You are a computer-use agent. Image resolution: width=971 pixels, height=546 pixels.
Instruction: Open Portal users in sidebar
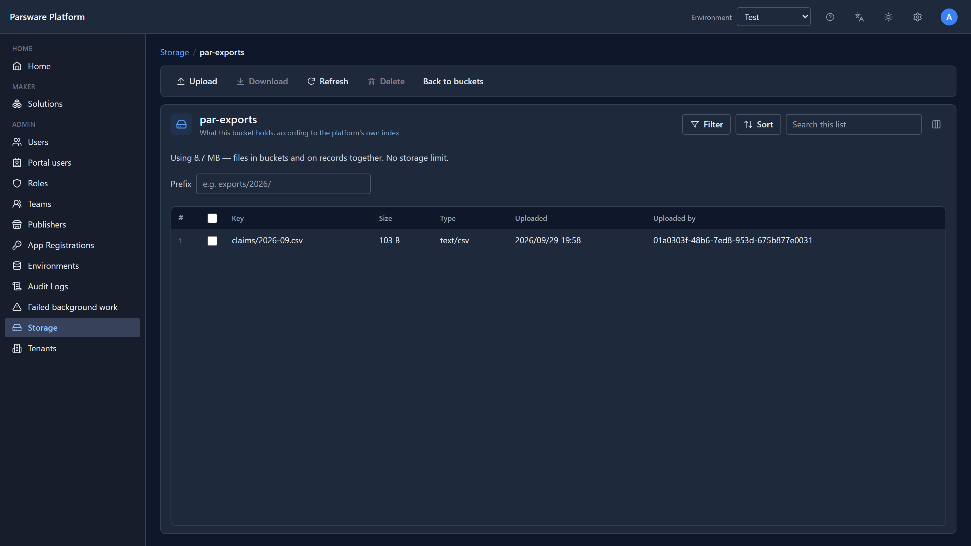click(73, 162)
